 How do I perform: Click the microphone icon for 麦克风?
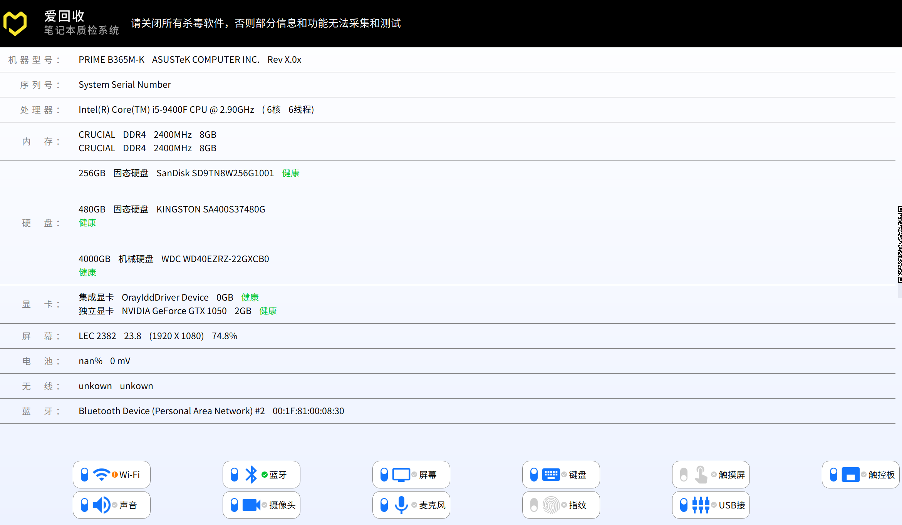pyautogui.click(x=401, y=505)
